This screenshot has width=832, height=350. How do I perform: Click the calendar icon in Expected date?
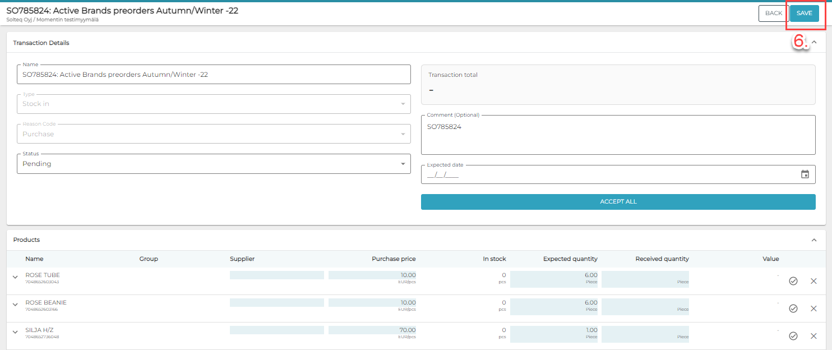click(x=805, y=174)
